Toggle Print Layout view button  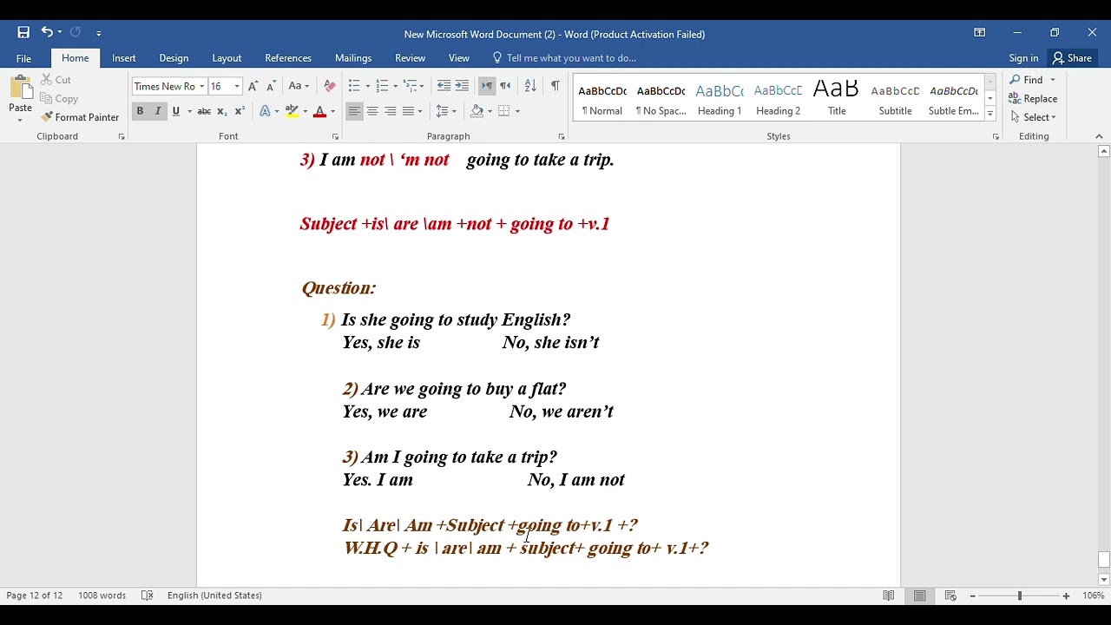click(x=920, y=595)
